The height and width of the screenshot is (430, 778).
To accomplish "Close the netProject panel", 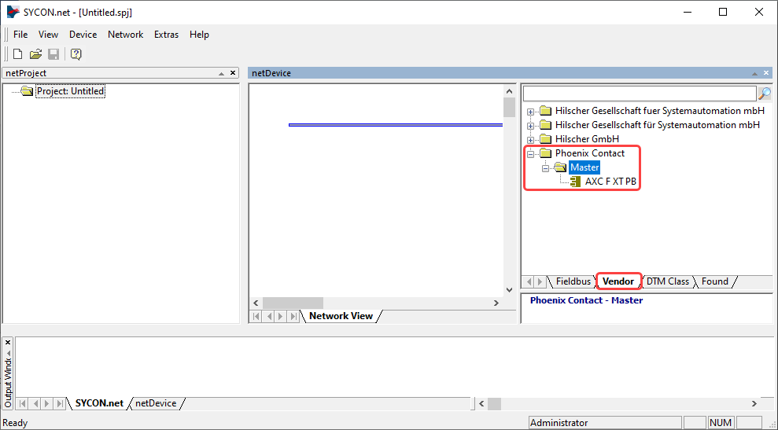I will (233, 73).
